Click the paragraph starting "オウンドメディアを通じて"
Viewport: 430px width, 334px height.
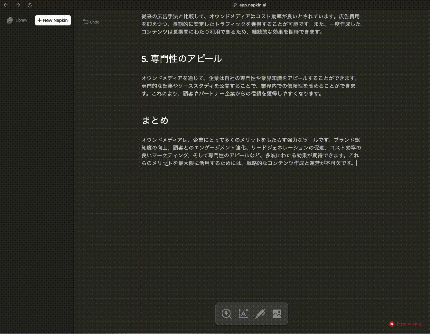click(250, 86)
